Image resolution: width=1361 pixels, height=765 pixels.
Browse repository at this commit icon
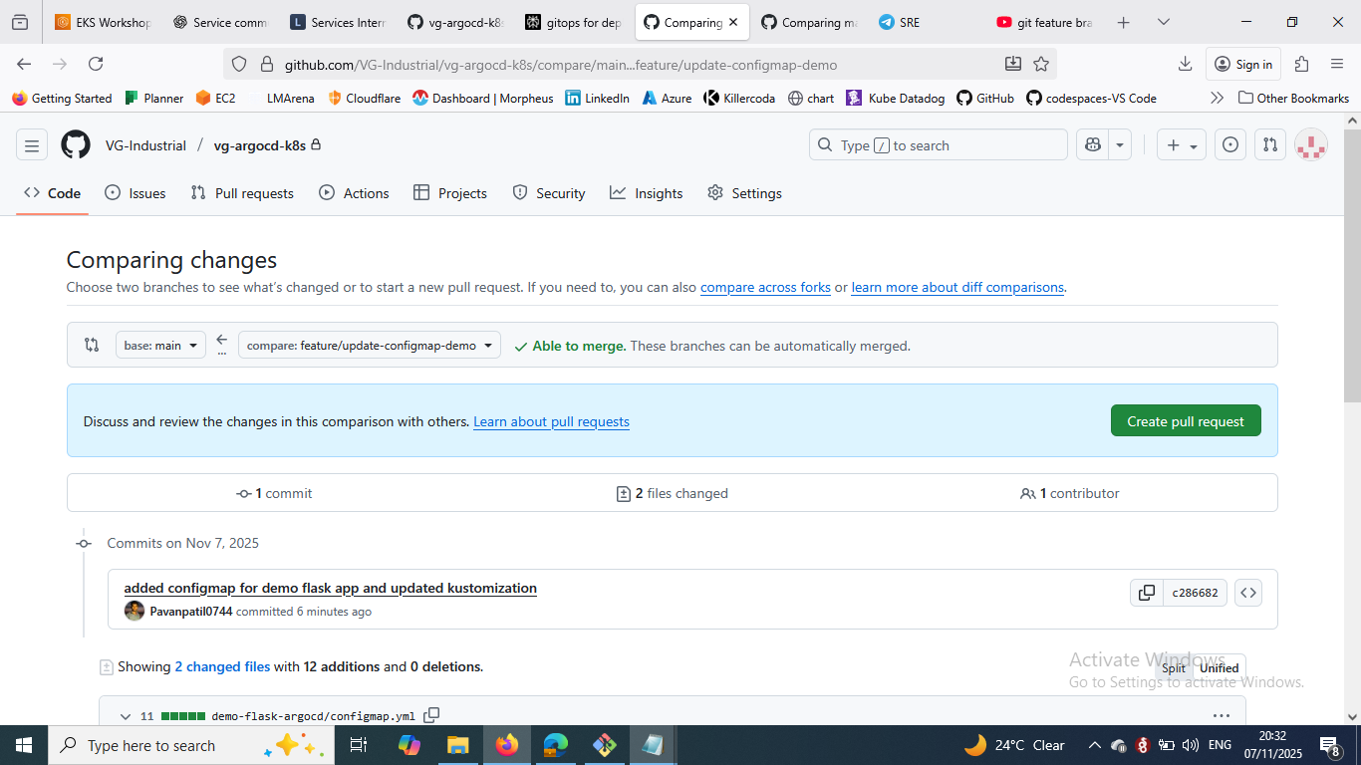[x=1248, y=593]
